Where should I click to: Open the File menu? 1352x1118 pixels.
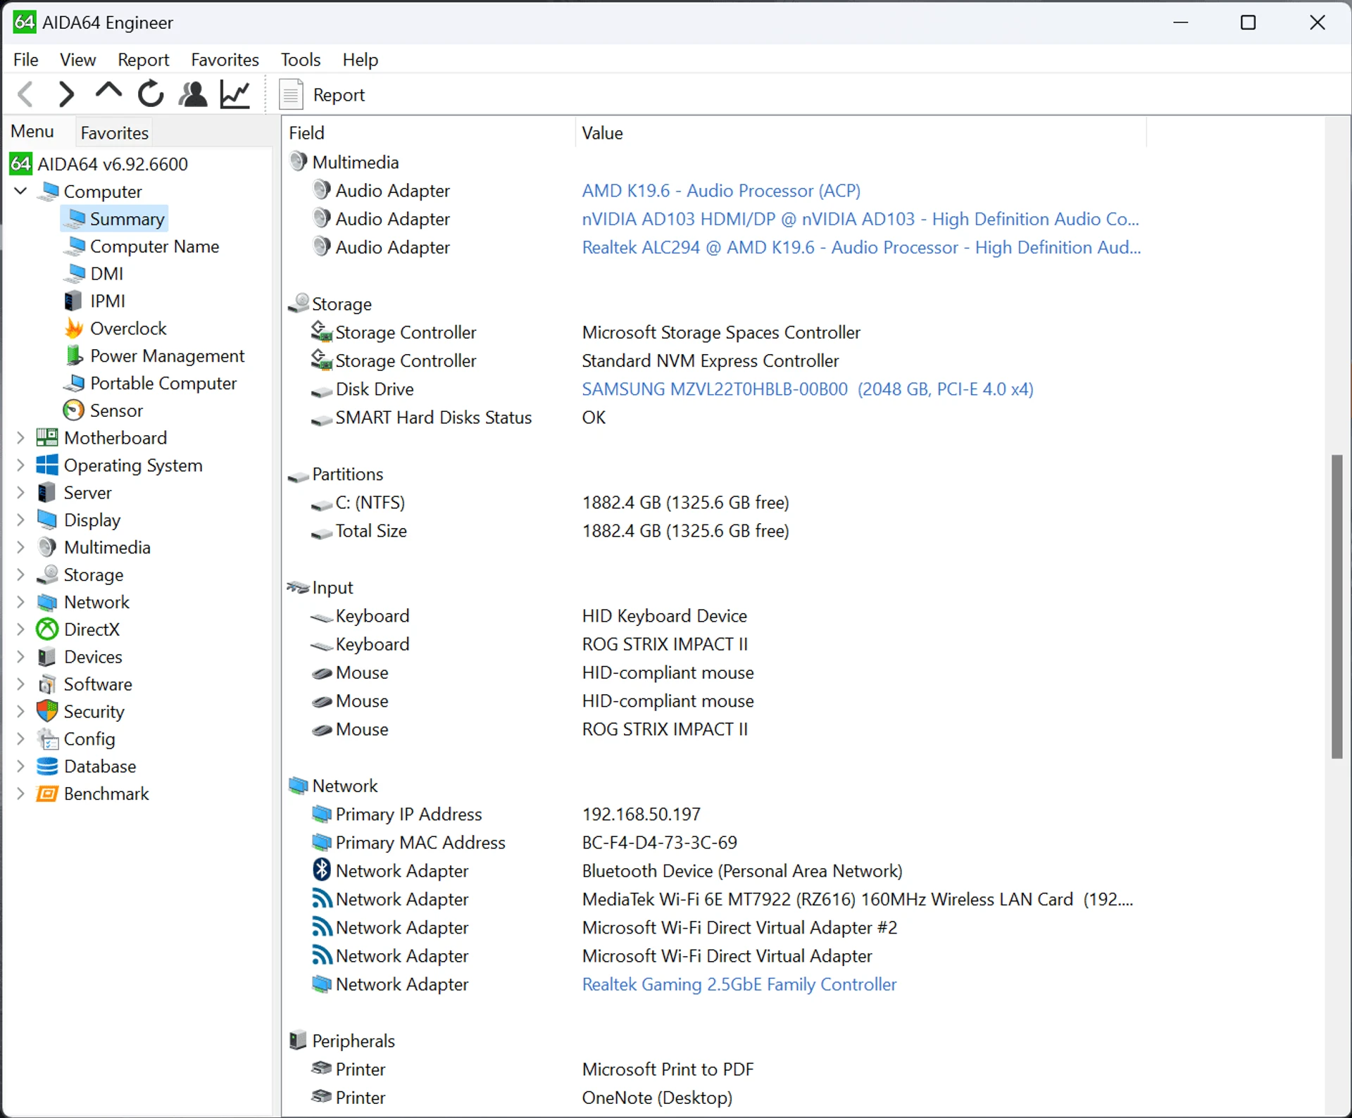coord(26,60)
